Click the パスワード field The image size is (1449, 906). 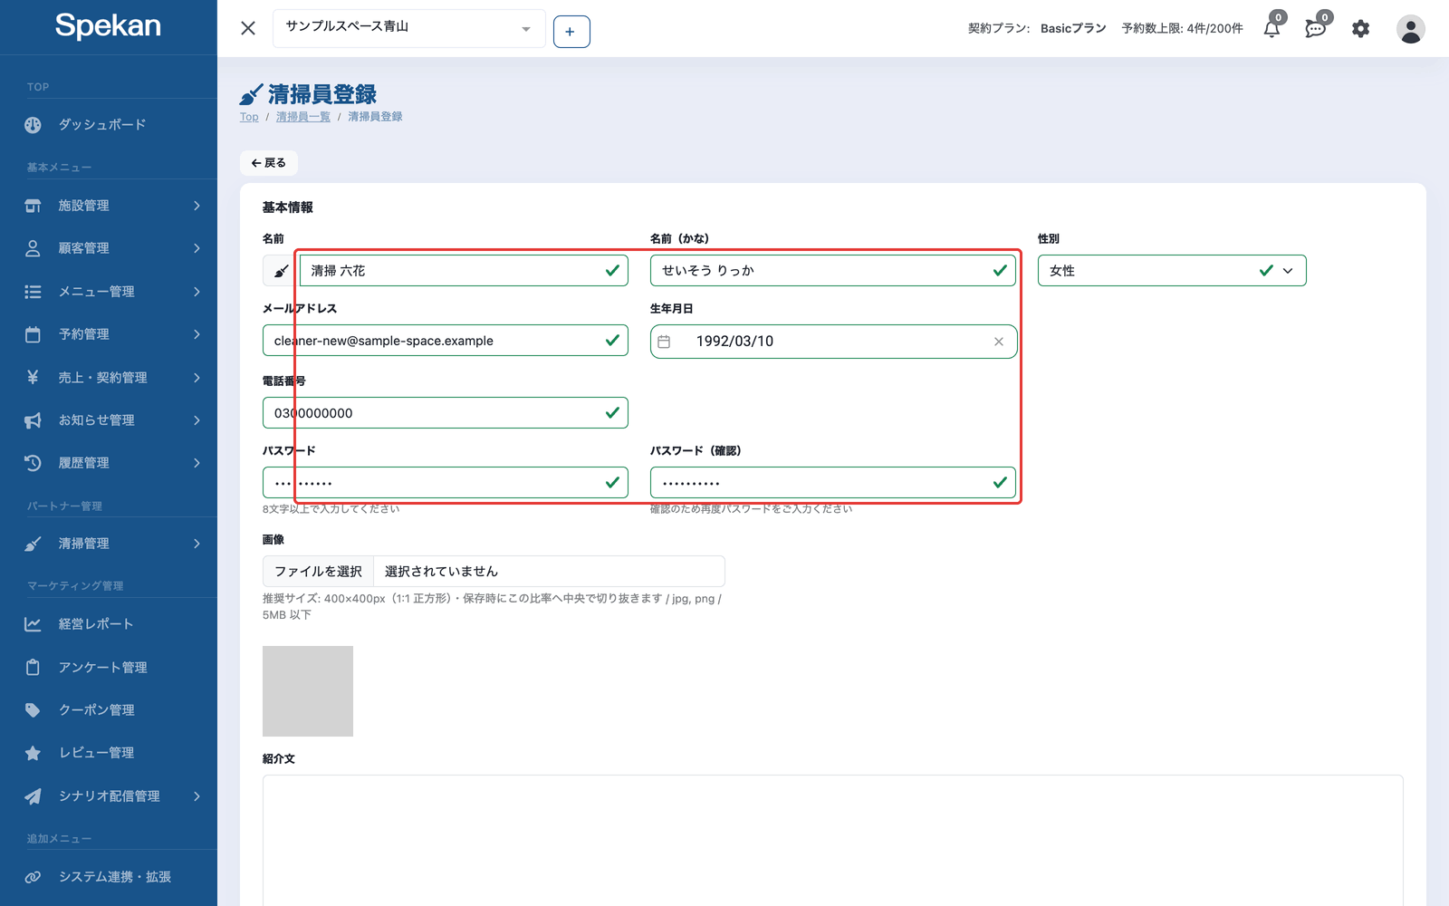click(446, 483)
